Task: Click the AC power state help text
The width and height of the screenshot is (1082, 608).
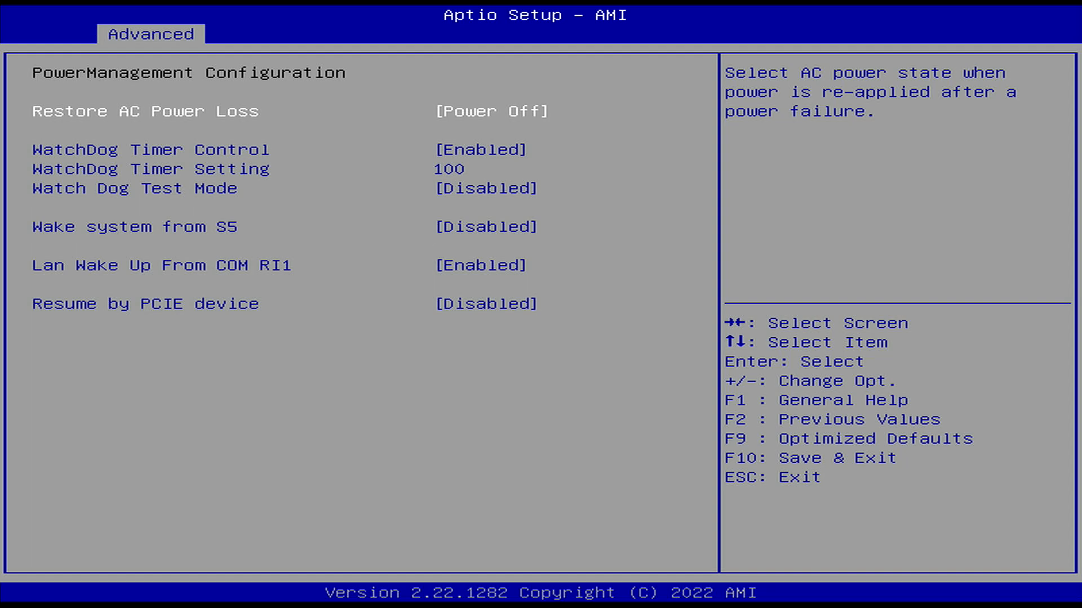Action: coord(871,92)
